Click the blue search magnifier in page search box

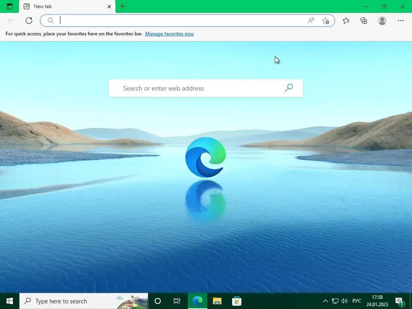(x=289, y=88)
